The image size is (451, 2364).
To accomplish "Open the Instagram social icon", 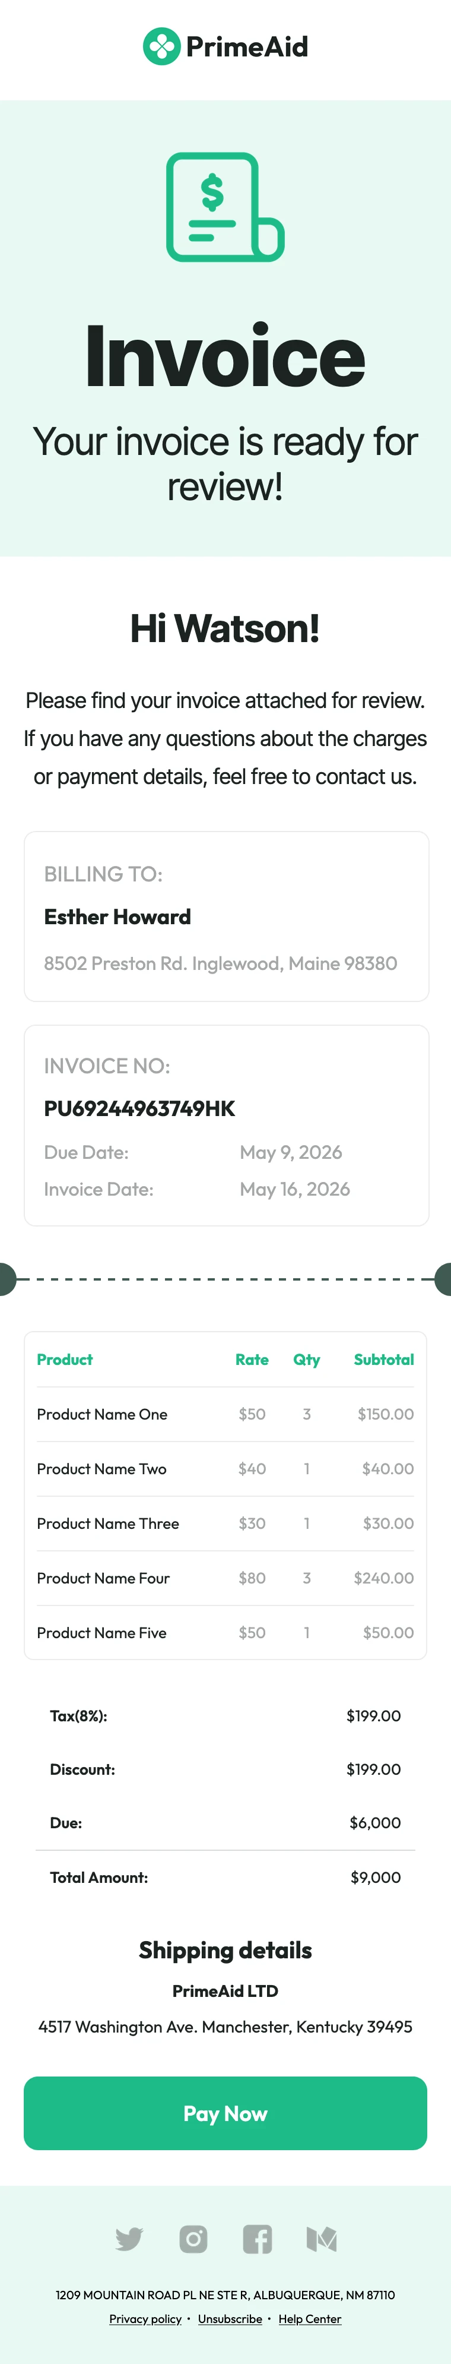I will click(x=193, y=2238).
